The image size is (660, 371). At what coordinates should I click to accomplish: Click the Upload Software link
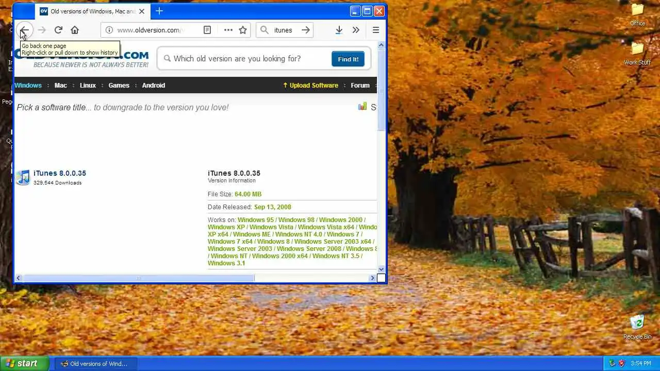point(311,86)
